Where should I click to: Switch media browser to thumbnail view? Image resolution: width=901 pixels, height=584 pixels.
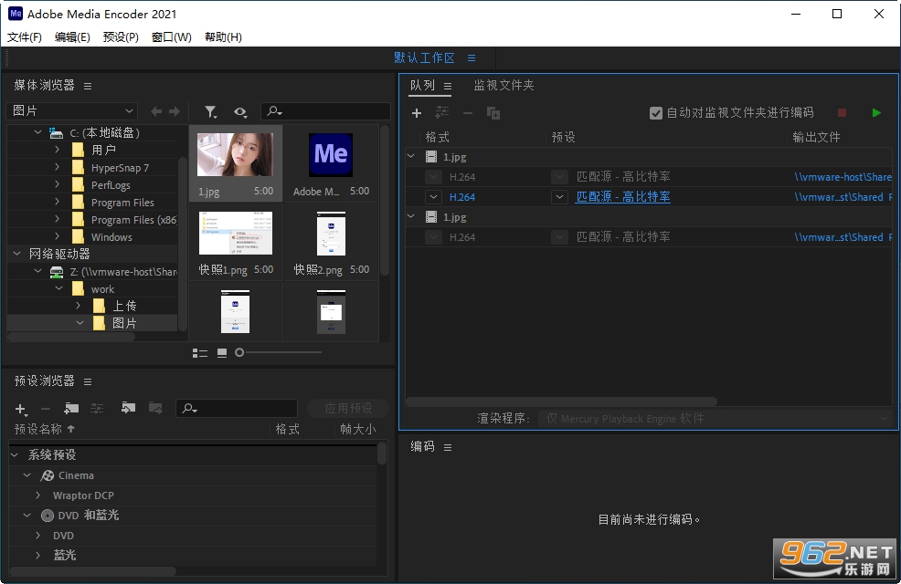(x=222, y=353)
